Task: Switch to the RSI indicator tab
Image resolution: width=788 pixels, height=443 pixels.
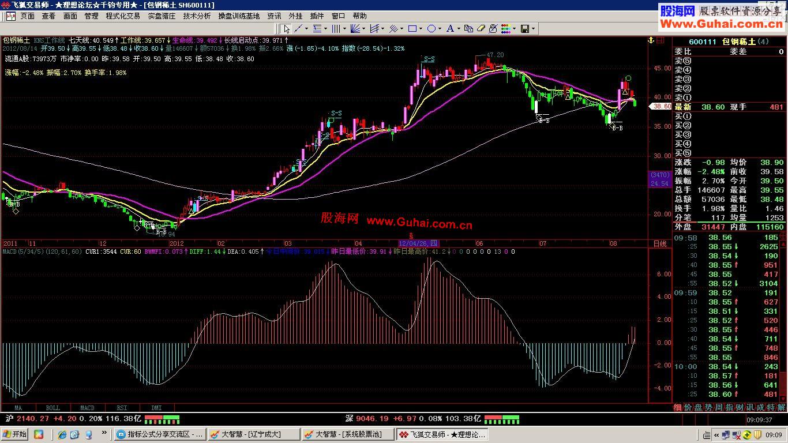Action: (122, 408)
